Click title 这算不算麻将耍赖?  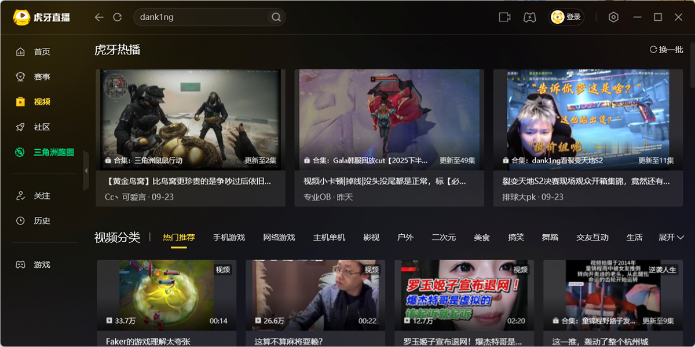(288, 341)
